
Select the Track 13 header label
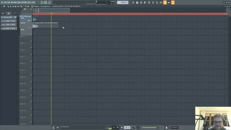22,97
